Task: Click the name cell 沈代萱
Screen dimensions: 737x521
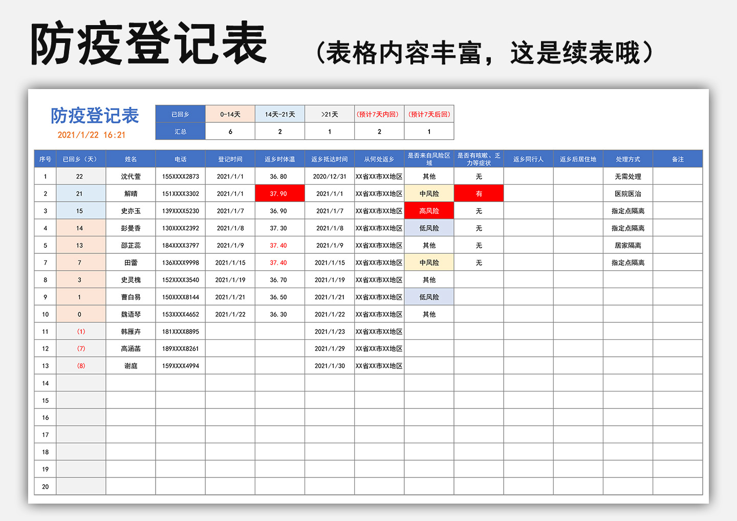Action: click(x=131, y=177)
